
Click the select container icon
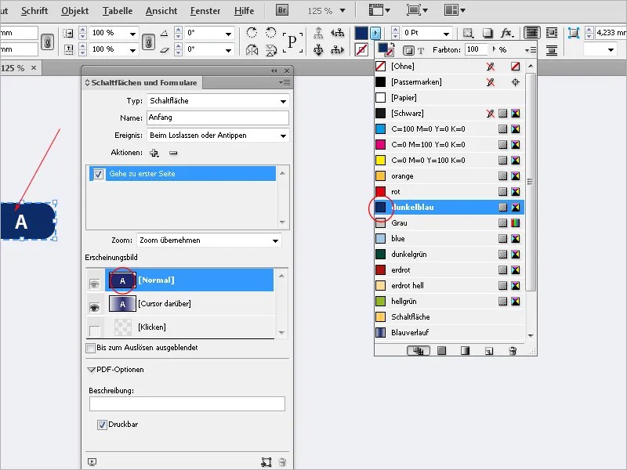318,33
